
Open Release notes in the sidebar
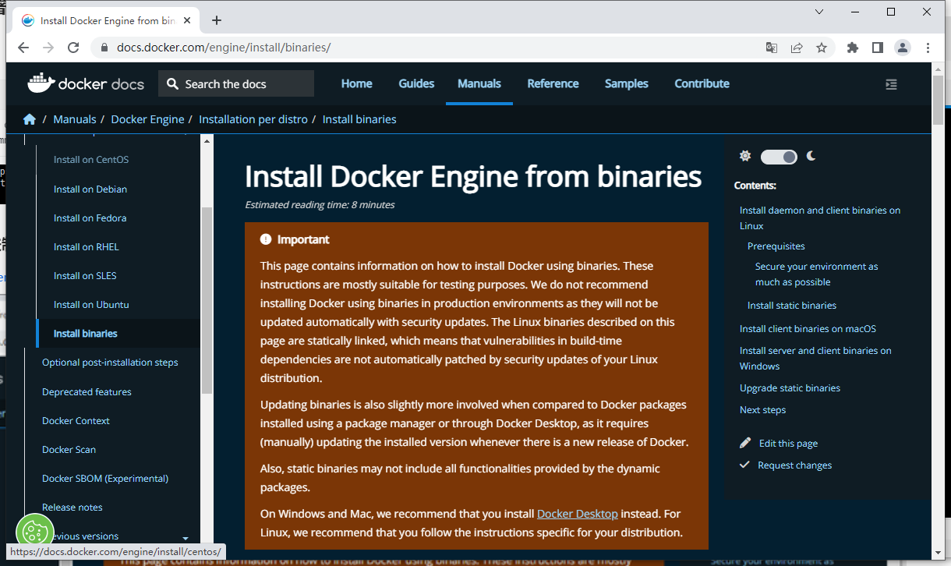point(72,507)
